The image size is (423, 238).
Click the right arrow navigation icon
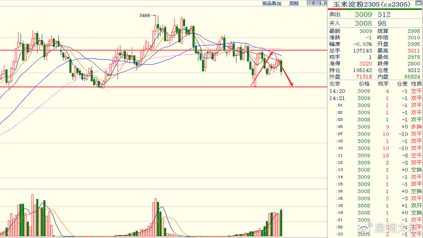(x=317, y=3)
